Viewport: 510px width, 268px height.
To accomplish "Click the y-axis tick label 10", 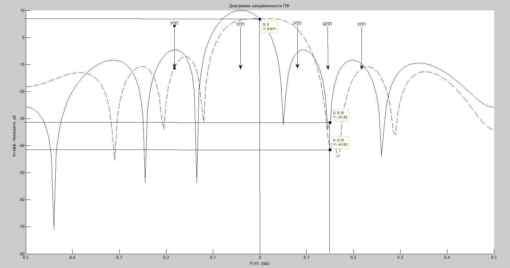I will [22, 10].
